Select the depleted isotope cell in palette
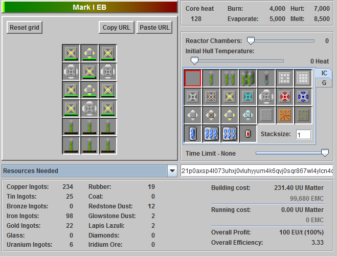 (266, 78)
